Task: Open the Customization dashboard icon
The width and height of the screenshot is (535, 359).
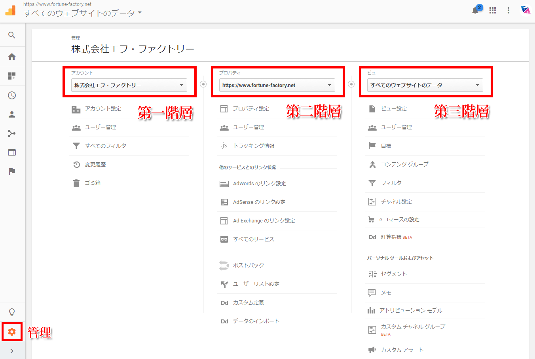Action: tap(12, 76)
